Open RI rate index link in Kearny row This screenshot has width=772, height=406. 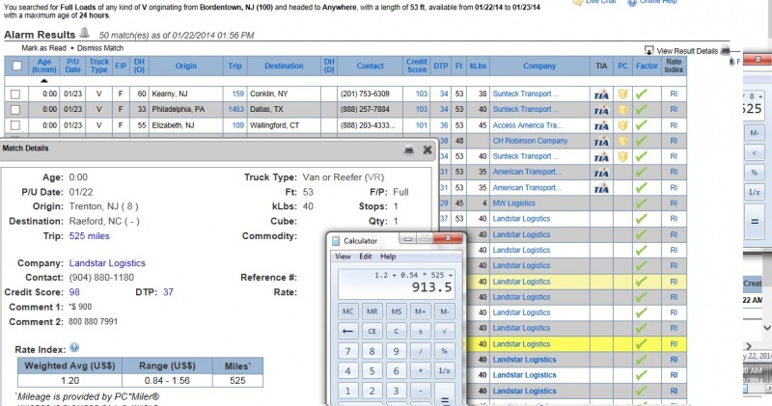tap(674, 94)
